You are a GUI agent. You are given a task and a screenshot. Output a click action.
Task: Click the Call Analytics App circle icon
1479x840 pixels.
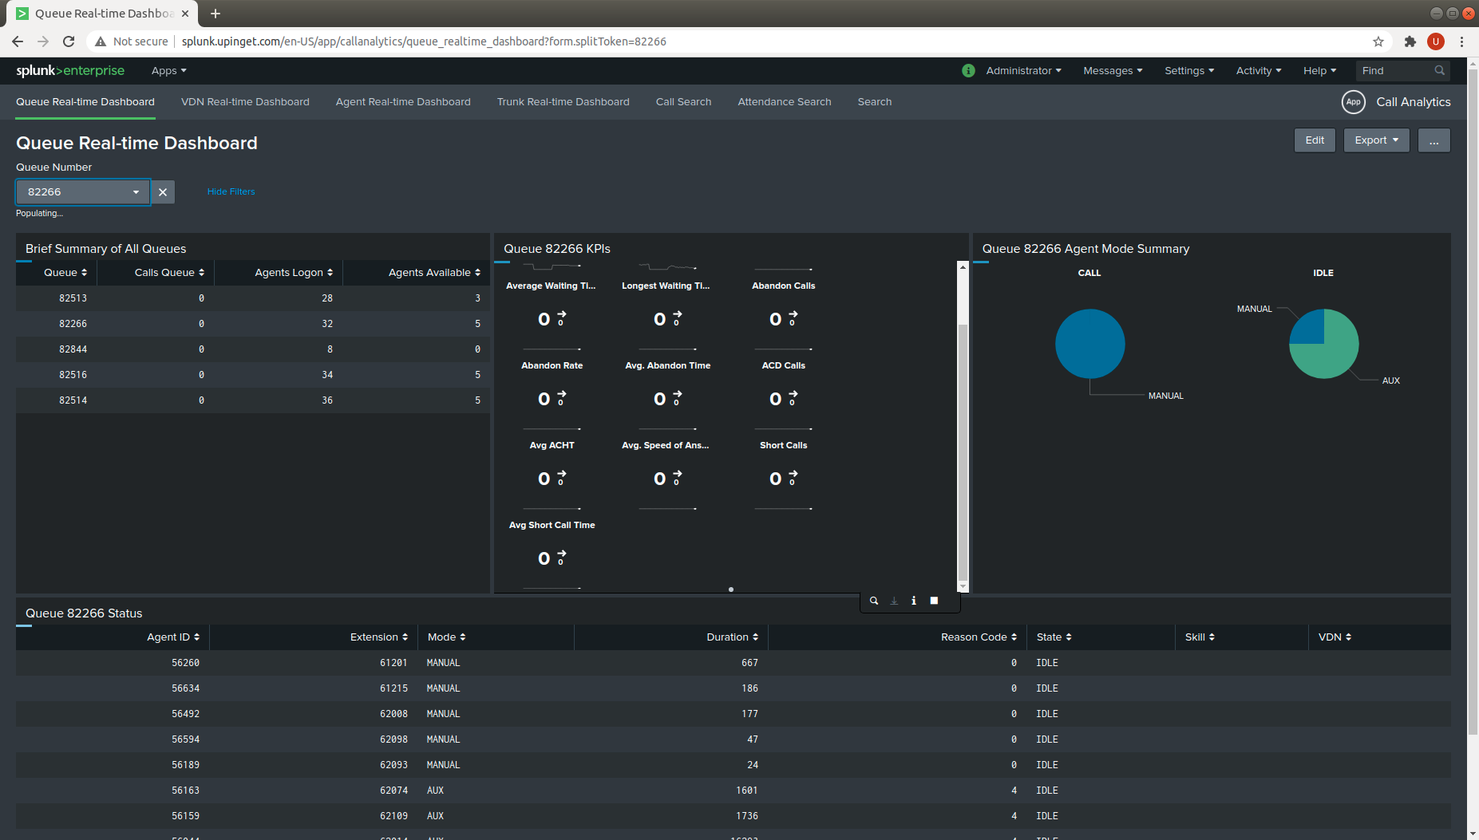pyautogui.click(x=1353, y=101)
